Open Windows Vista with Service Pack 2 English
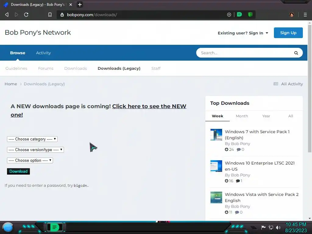Viewport: 312px width, 234px height. [x=262, y=197]
